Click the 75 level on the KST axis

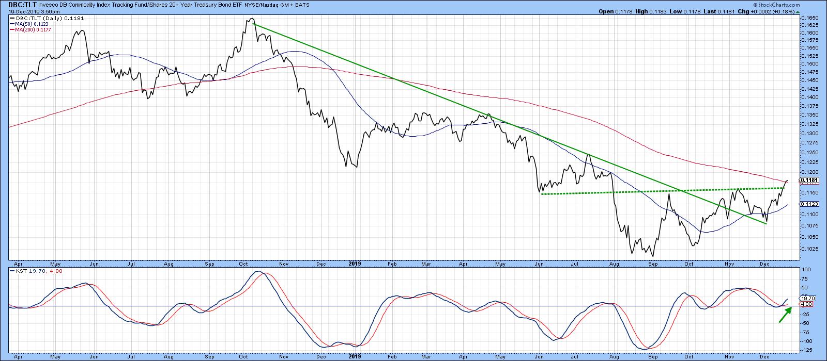(x=804, y=279)
